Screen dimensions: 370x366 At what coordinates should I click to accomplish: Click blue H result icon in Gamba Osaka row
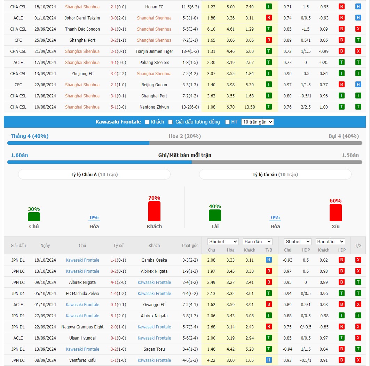268,260
